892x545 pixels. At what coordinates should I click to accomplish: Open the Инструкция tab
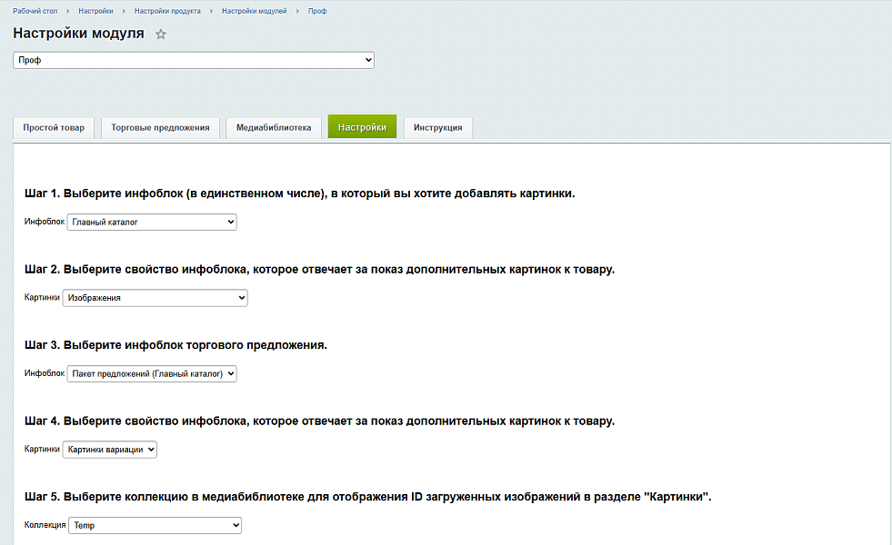(x=437, y=127)
